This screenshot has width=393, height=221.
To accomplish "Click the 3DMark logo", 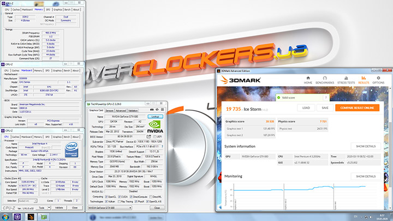I will coord(241,80).
